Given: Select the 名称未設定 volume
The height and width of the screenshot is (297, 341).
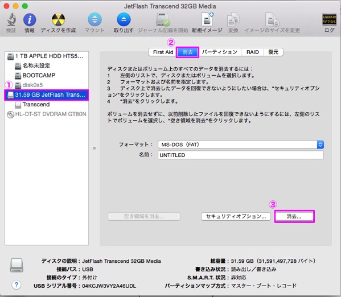Looking at the screenshot, I should [47, 66].
